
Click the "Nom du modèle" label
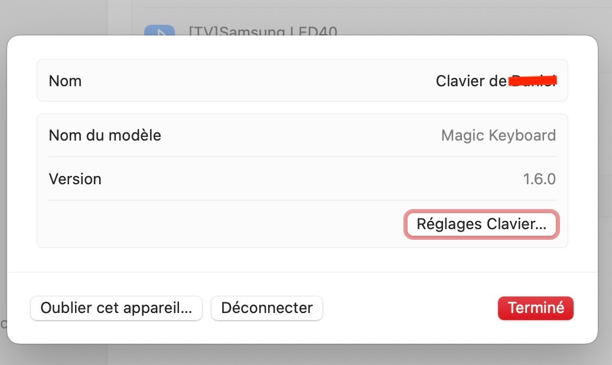pos(105,135)
